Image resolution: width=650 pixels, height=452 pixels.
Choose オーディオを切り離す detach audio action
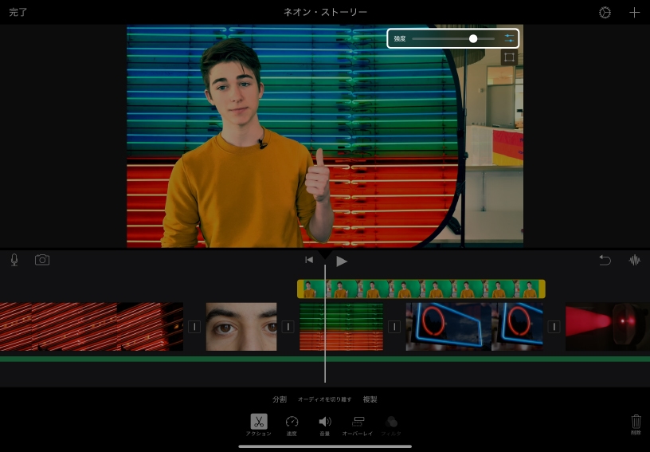click(x=324, y=399)
